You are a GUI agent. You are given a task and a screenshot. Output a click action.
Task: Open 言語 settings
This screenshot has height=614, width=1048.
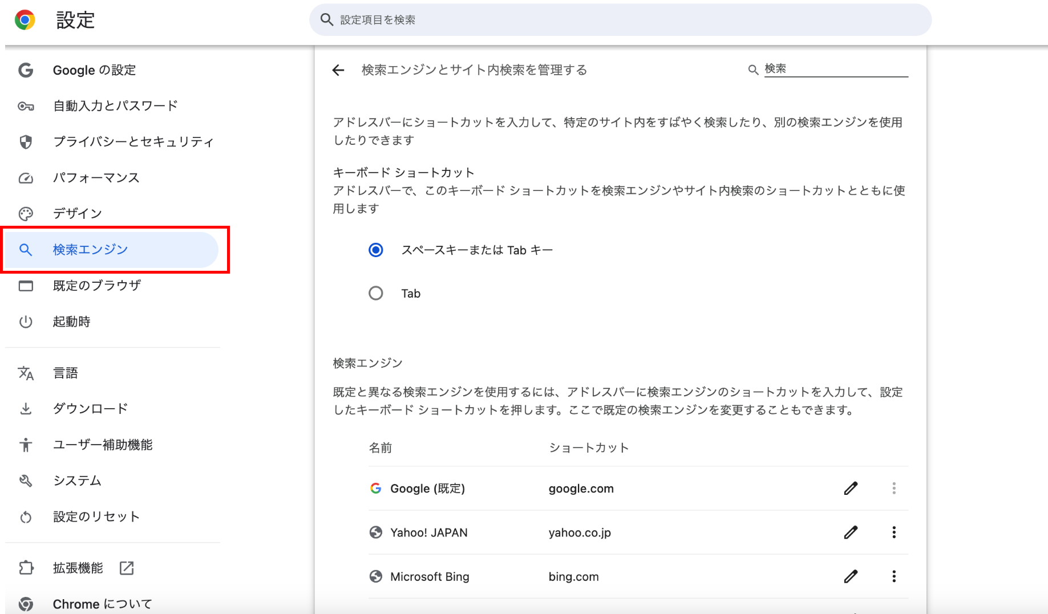(65, 373)
